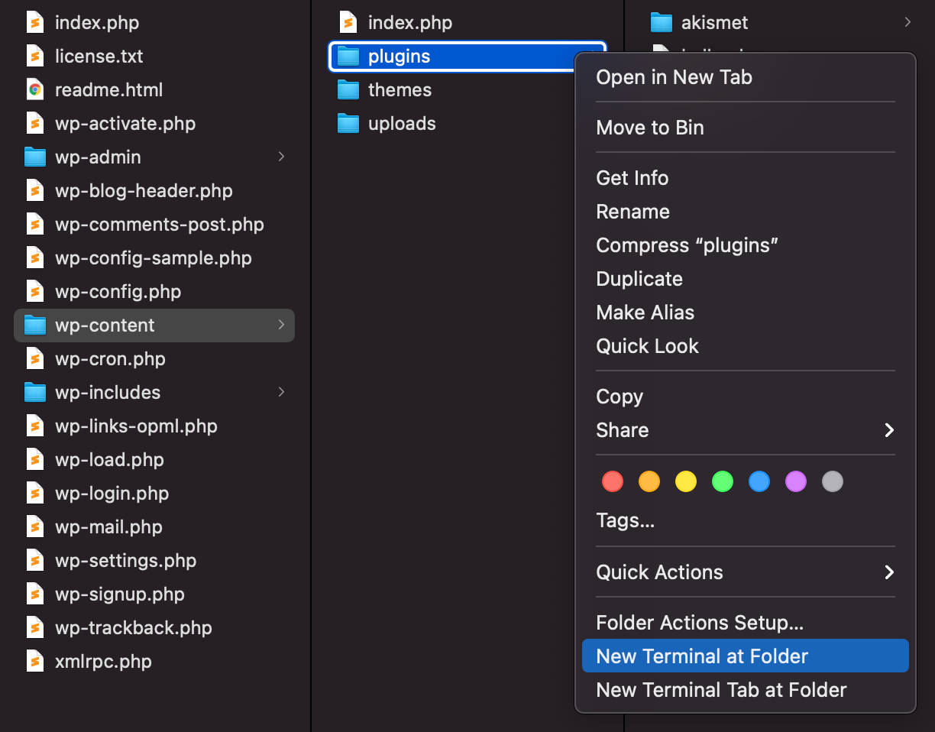Viewport: 935px width, 732px height.
Task: Open the Share submenu arrow
Action: [888, 430]
